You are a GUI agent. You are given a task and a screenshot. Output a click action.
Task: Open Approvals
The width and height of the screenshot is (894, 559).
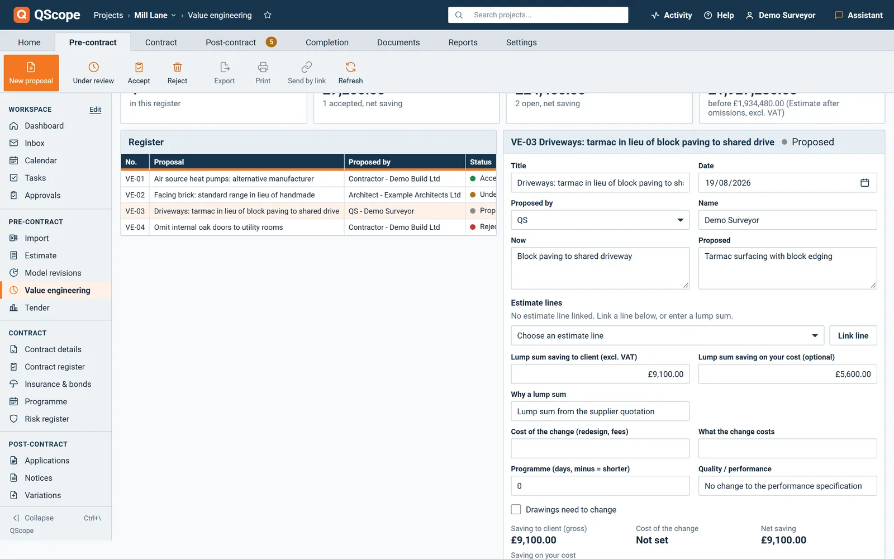[55, 195]
